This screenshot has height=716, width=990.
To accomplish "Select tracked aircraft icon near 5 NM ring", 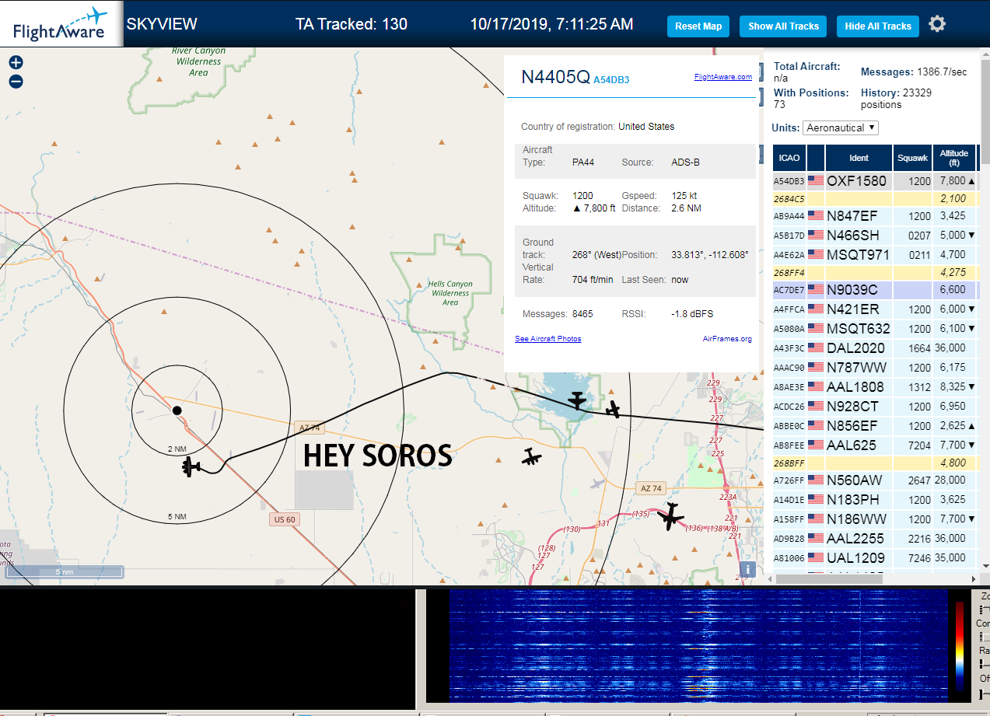I will coord(191,466).
